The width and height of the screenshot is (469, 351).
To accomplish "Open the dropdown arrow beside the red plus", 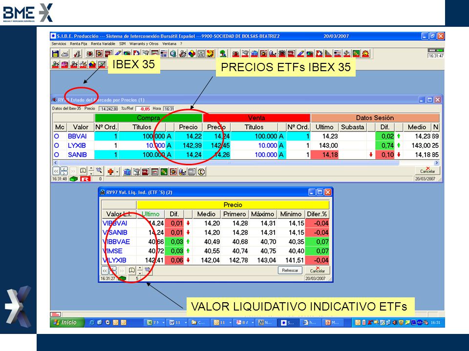I will pyautogui.click(x=117, y=172).
